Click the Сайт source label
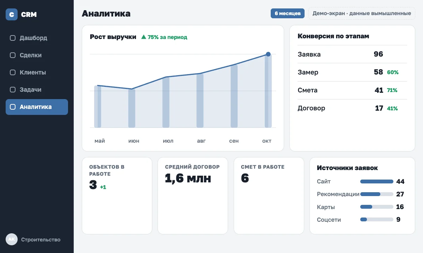423x253 pixels. pyautogui.click(x=324, y=182)
